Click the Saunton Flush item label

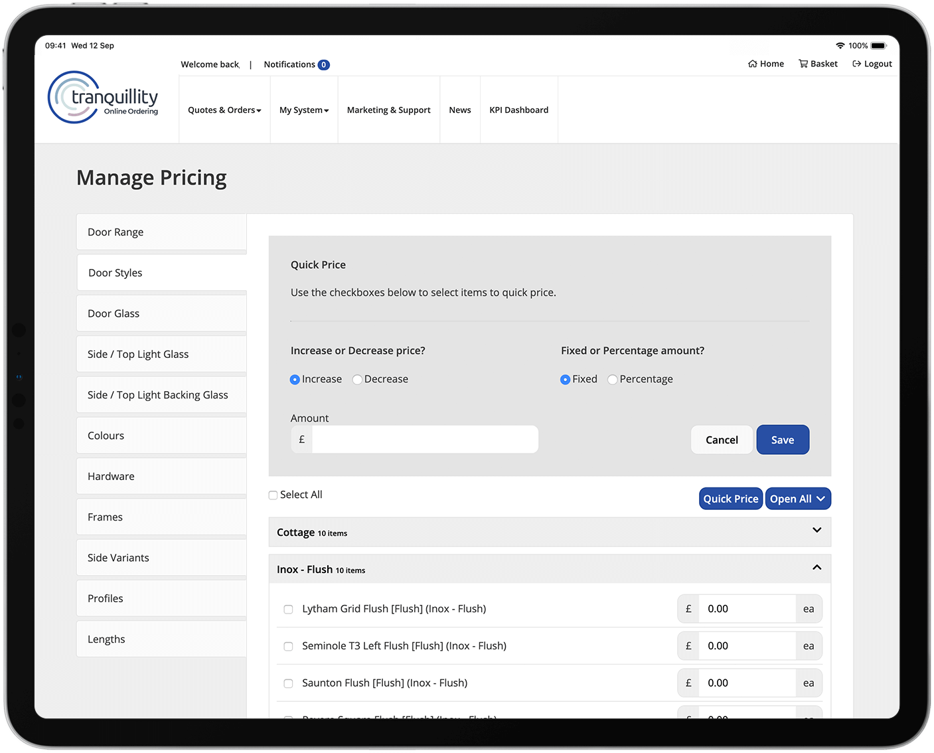coord(385,683)
